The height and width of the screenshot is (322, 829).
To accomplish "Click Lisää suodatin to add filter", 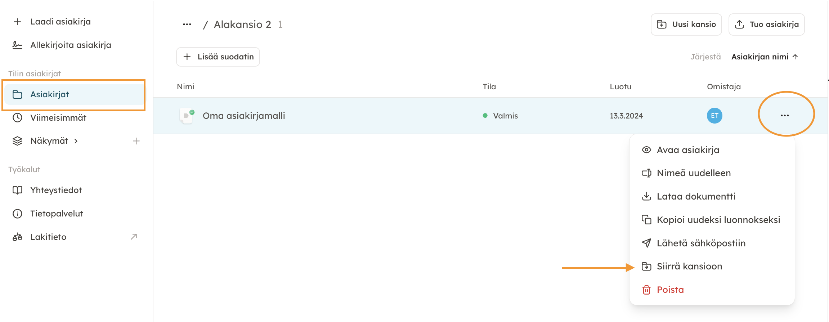I will coord(218,57).
